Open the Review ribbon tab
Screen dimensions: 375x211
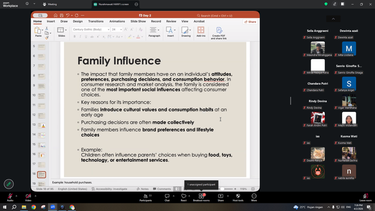(171, 21)
